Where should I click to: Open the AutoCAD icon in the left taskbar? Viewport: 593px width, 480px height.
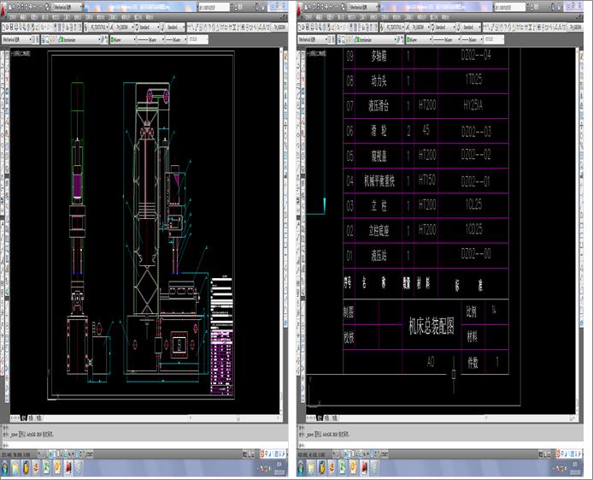click(x=69, y=468)
